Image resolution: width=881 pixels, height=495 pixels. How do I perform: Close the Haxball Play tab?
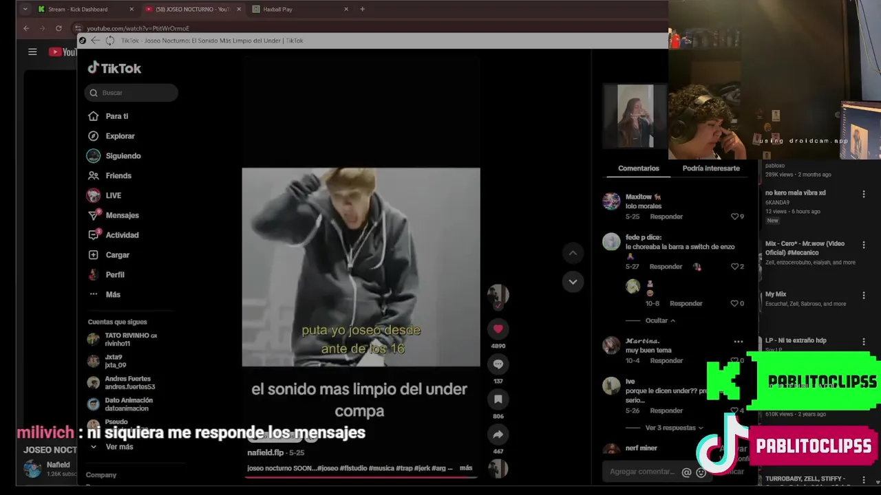[x=346, y=10]
